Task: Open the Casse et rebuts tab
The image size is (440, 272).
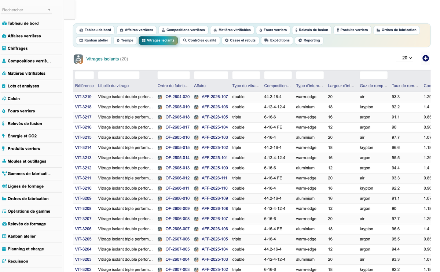Action: pos(240,40)
